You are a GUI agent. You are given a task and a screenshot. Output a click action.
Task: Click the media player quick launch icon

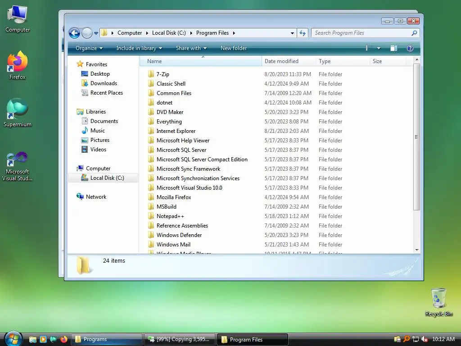43,339
